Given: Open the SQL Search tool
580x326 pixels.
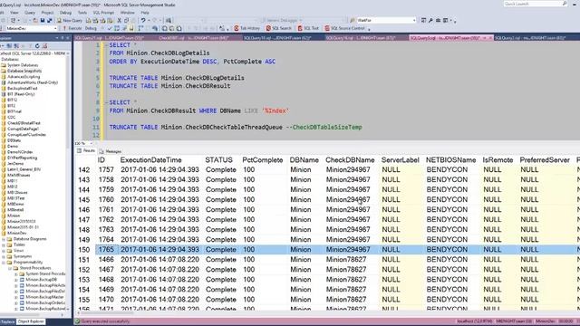Looking at the screenshot, I should pos(279,28).
